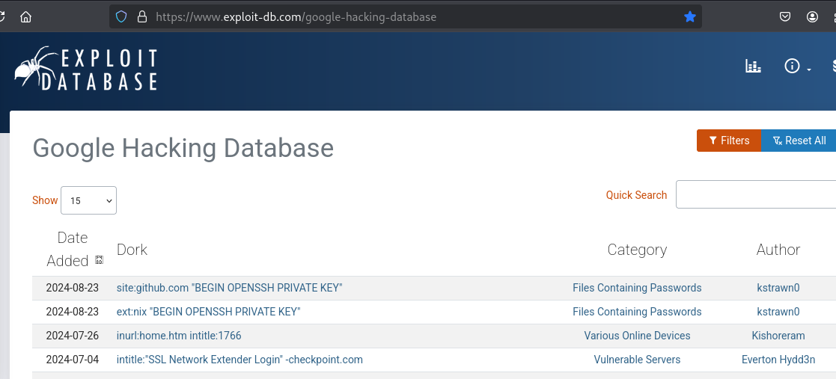
Task: Open the Show entries count dropdown
Action: (x=88, y=200)
